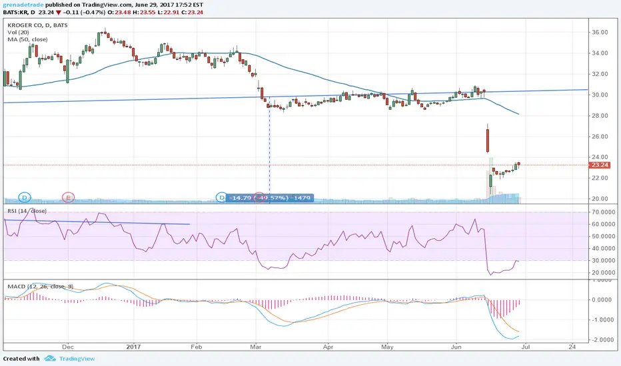Click the -2.0000 MACD axis label
This screenshot has width=621, height=366.
(602, 340)
